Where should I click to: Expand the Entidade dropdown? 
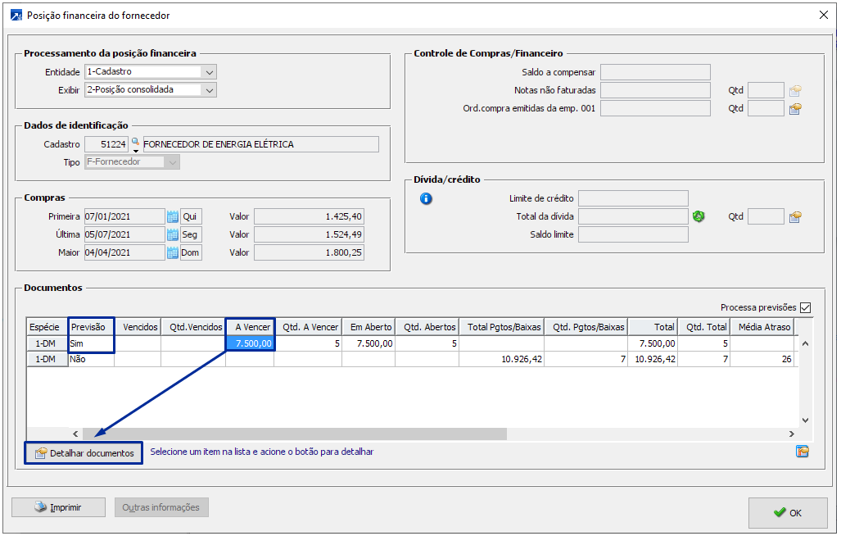click(210, 72)
